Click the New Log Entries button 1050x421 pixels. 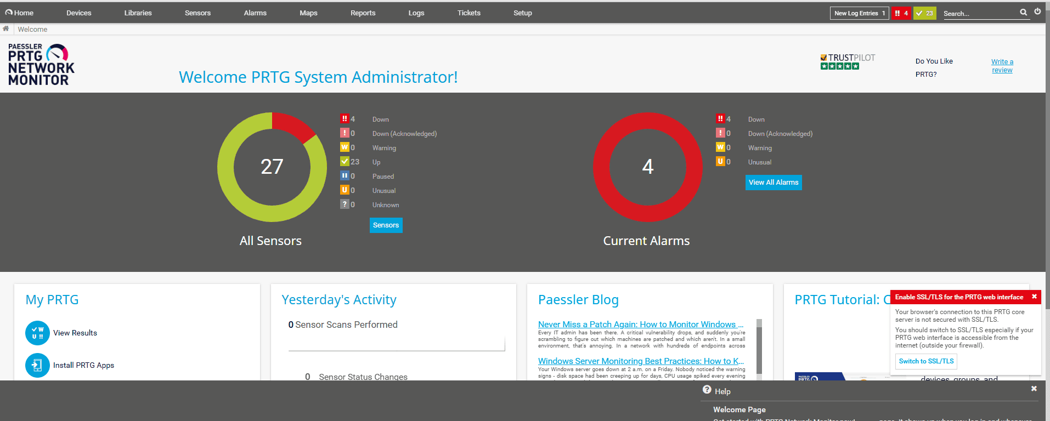point(859,13)
